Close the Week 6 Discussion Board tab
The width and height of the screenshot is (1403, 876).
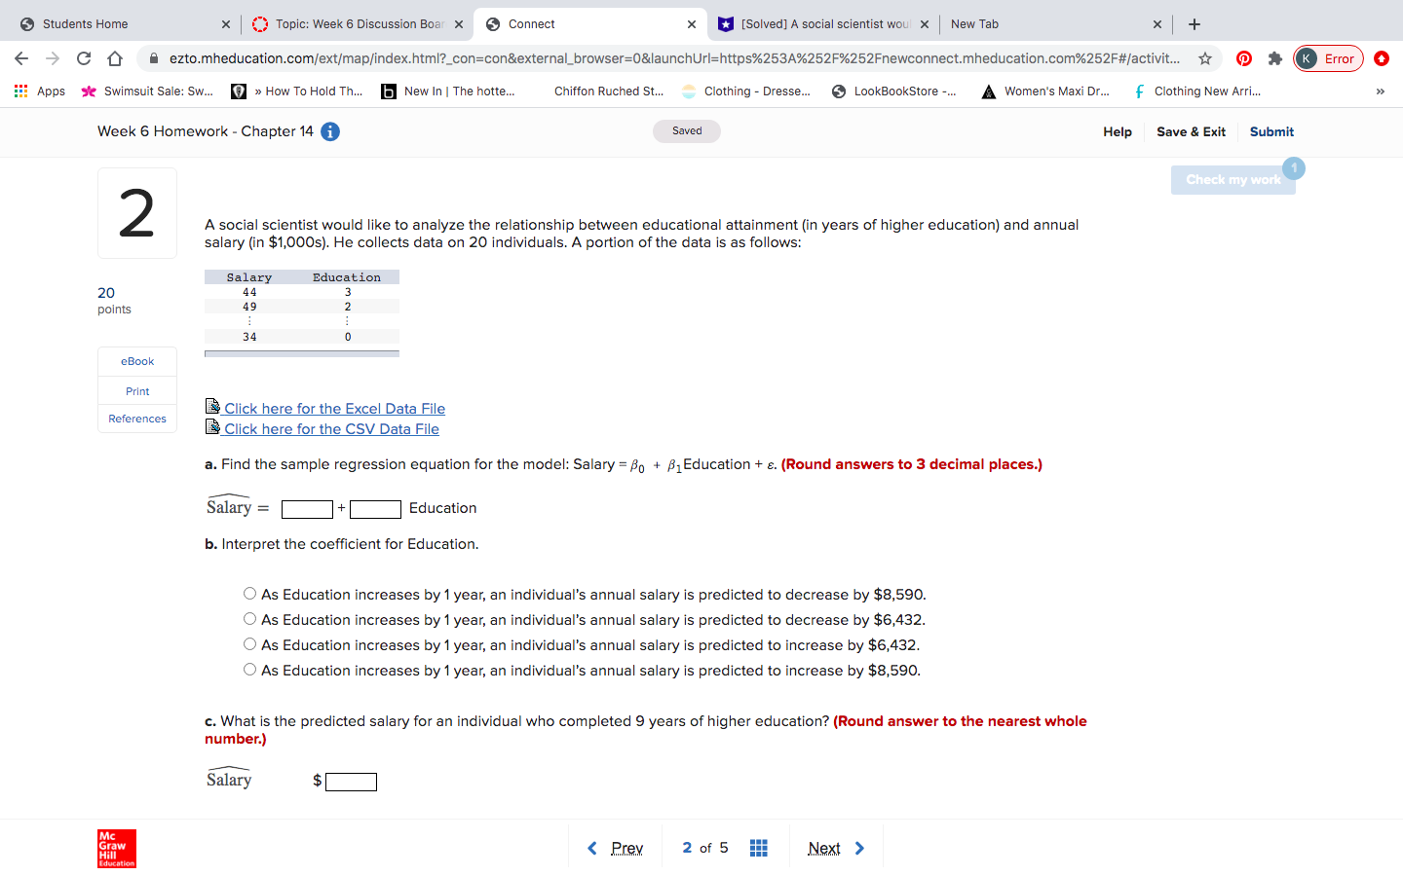coord(459,24)
